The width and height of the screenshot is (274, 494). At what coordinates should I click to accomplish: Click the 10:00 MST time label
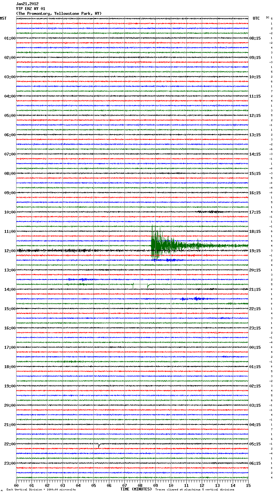point(10,212)
